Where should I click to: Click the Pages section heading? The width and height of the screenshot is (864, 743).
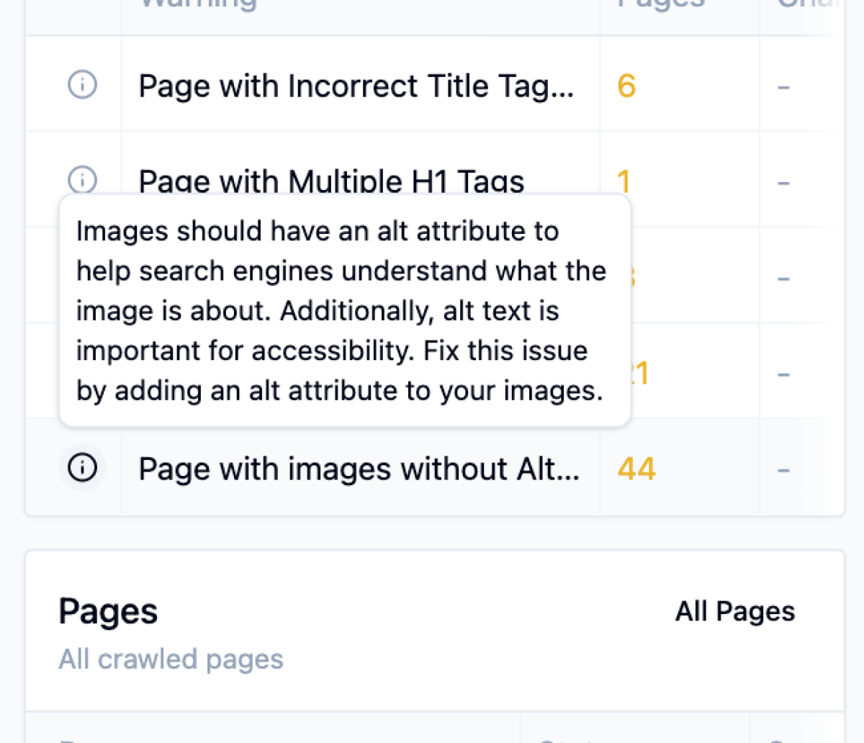108,612
